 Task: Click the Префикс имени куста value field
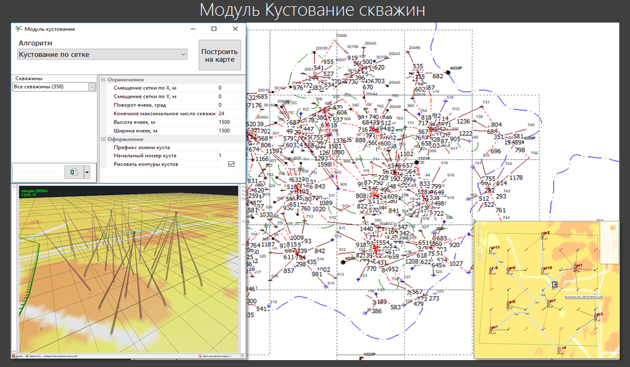point(231,147)
